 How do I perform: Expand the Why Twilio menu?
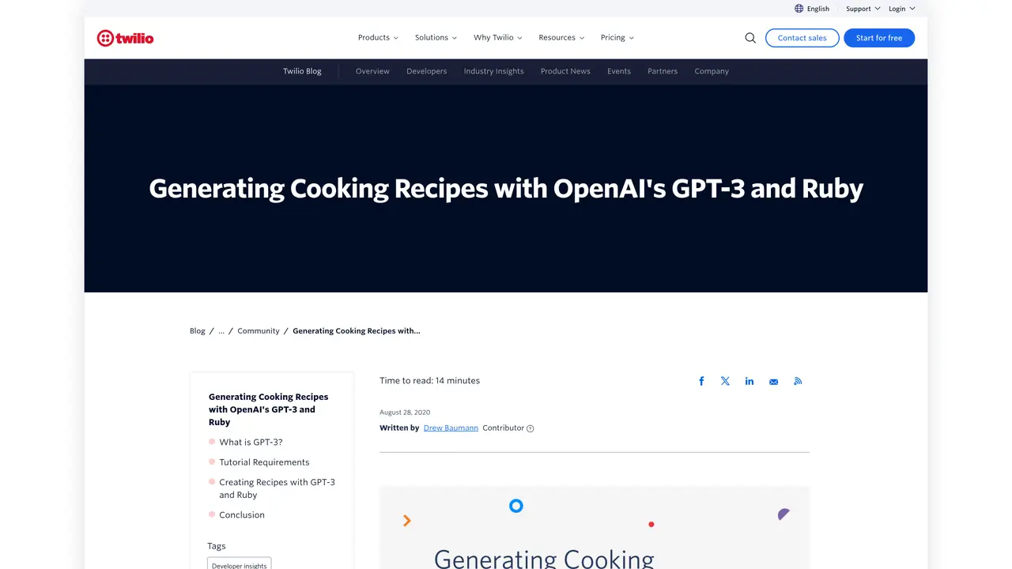coord(498,38)
